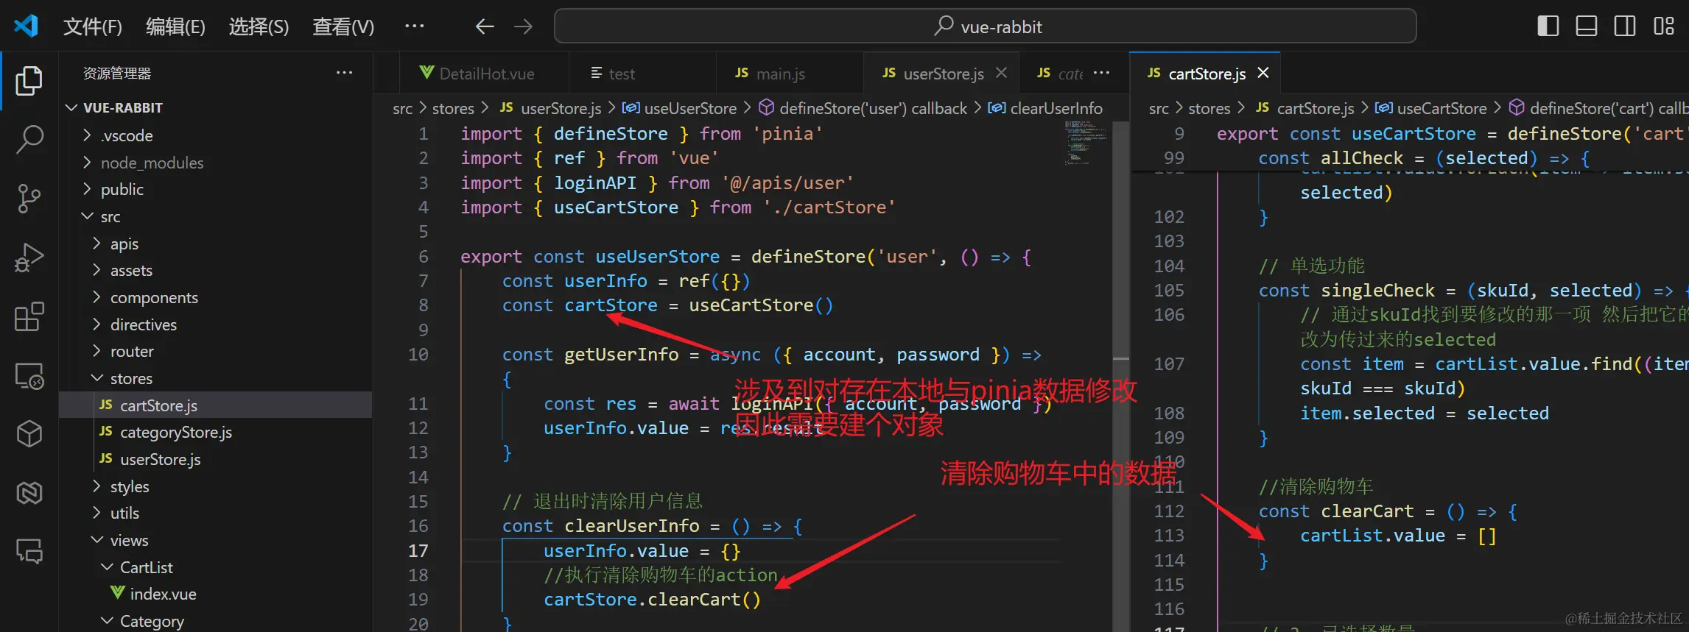Viewport: 1689px width, 632px height.
Task: Open more menus via title bar ellipsis
Action: pos(415,26)
